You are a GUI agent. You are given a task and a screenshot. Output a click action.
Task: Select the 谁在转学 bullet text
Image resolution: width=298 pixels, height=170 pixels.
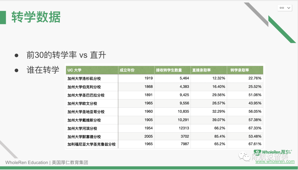click(x=43, y=70)
